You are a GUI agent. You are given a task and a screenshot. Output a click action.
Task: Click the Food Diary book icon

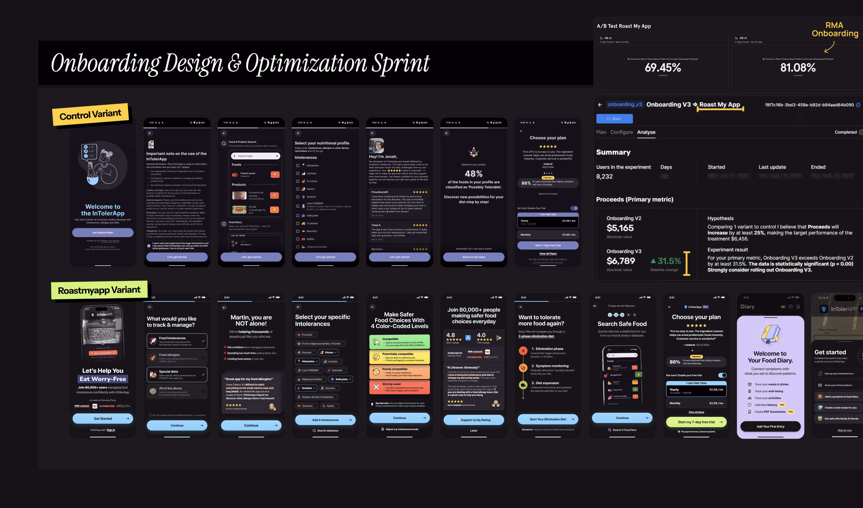pyautogui.click(x=224, y=224)
